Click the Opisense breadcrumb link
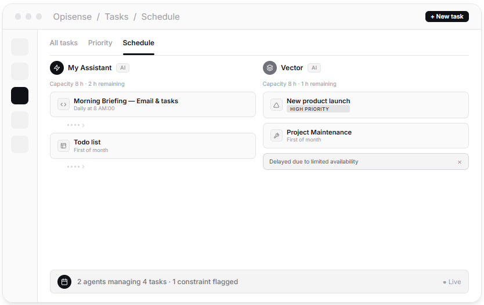The height and width of the screenshot is (305, 484). click(72, 17)
